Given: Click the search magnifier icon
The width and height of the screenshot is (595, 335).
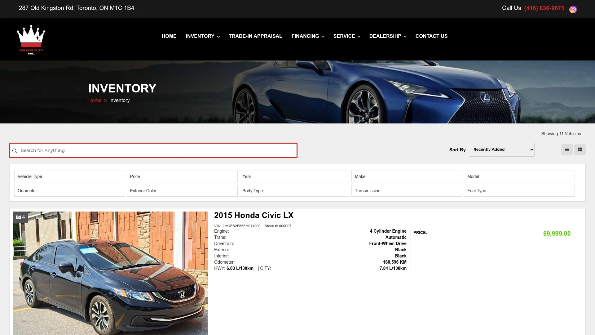Looking at the screenshot, I should pos(15,151).
